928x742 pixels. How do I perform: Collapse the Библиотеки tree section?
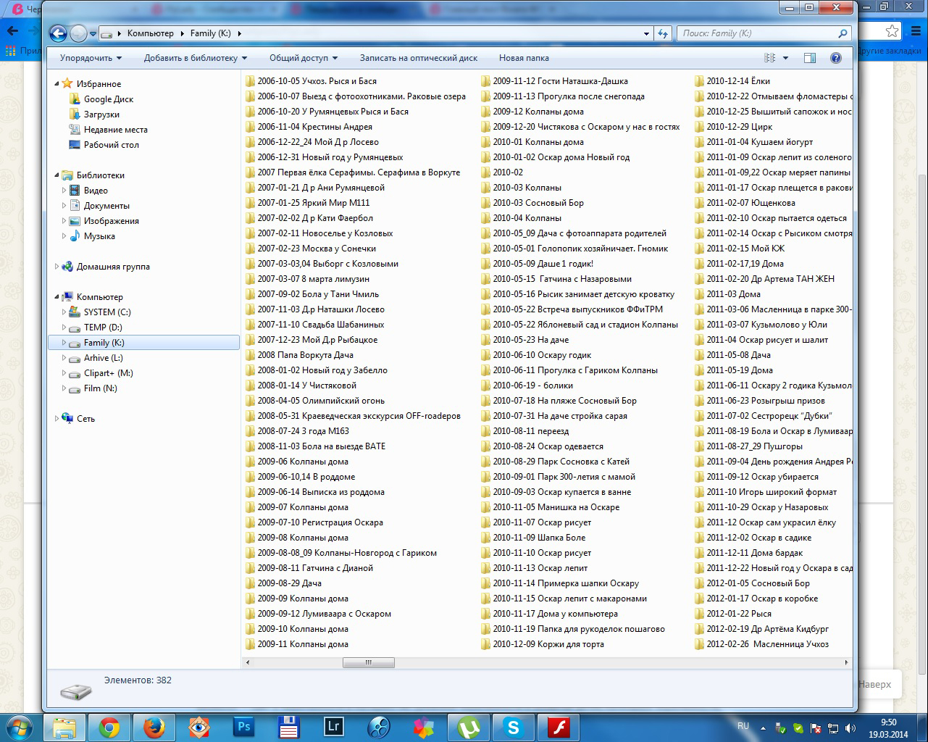click(x=57, y=175)
